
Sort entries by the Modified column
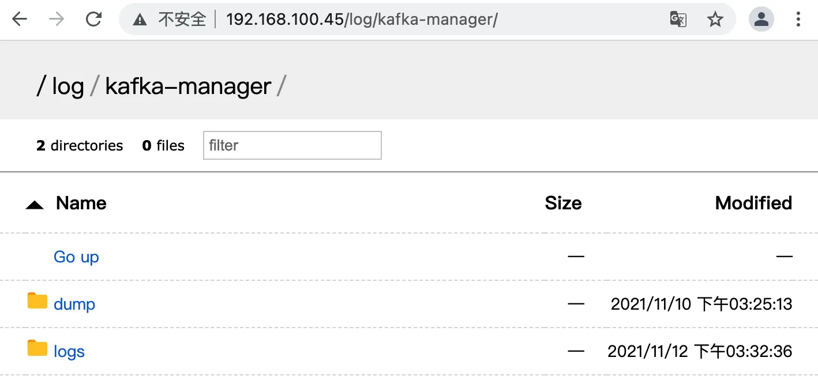[753, 203]
